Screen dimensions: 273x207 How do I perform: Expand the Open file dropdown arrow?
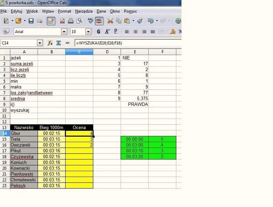25,21
